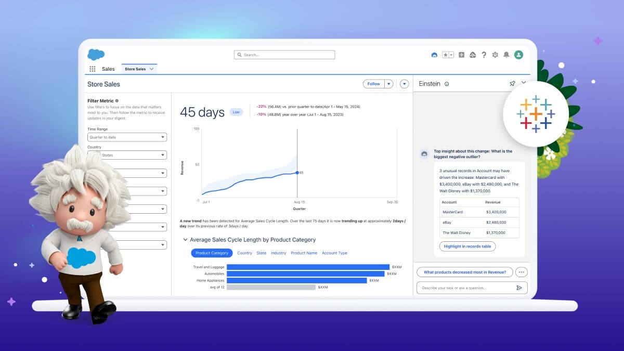Viewport: 624px width, 351px height.
Task: Click the info icon next to Einstein
Action: (x=447, y=84)
